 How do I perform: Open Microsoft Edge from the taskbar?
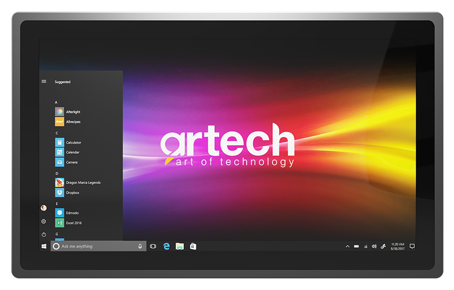166,246
